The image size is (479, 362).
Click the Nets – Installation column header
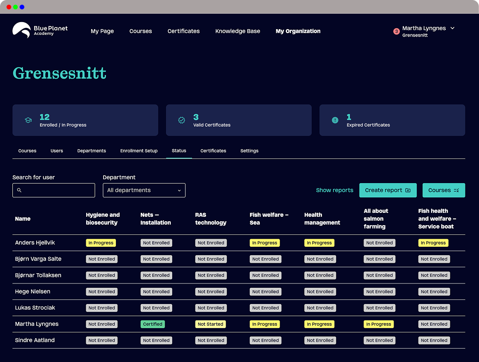point(156,219)
